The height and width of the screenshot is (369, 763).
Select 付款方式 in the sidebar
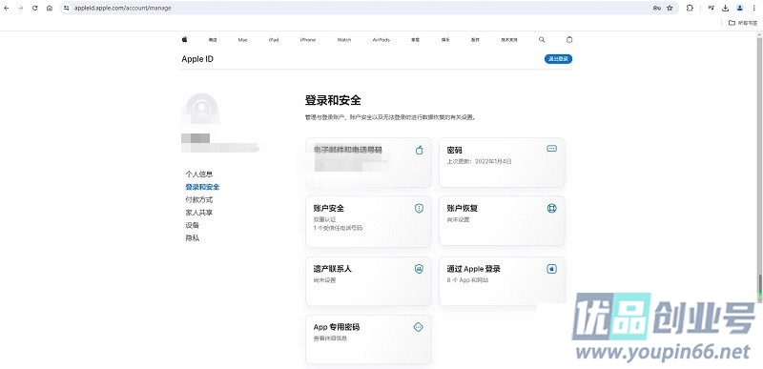[199, 200]
